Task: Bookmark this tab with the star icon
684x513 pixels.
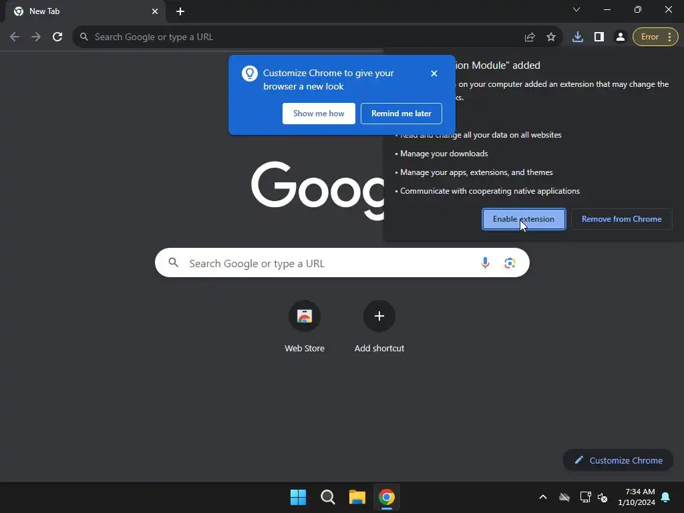Action: 551,37
